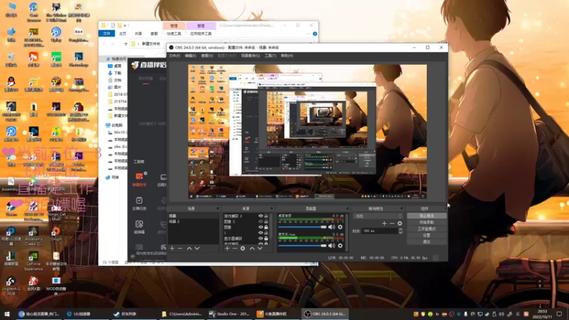Image resolution: width=569 pixels, height=320 pixels.
Task: Add a new scene in OBS Scenes panel
Action: pyautogui.click(x=172, y=248)
